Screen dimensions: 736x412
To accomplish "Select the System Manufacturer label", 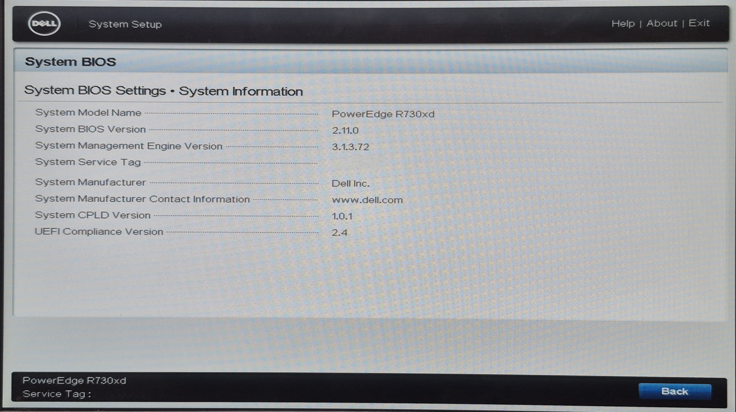I will click(90, 182).
